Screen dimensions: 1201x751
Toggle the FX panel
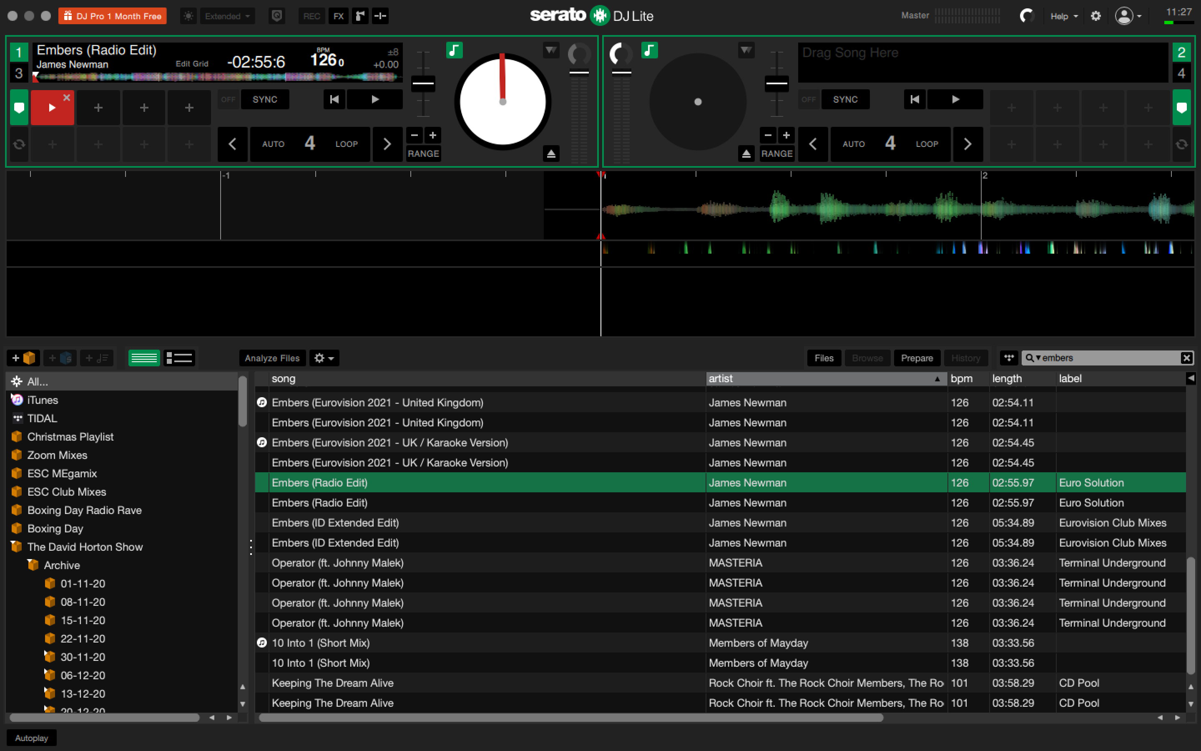click(339, 16)
